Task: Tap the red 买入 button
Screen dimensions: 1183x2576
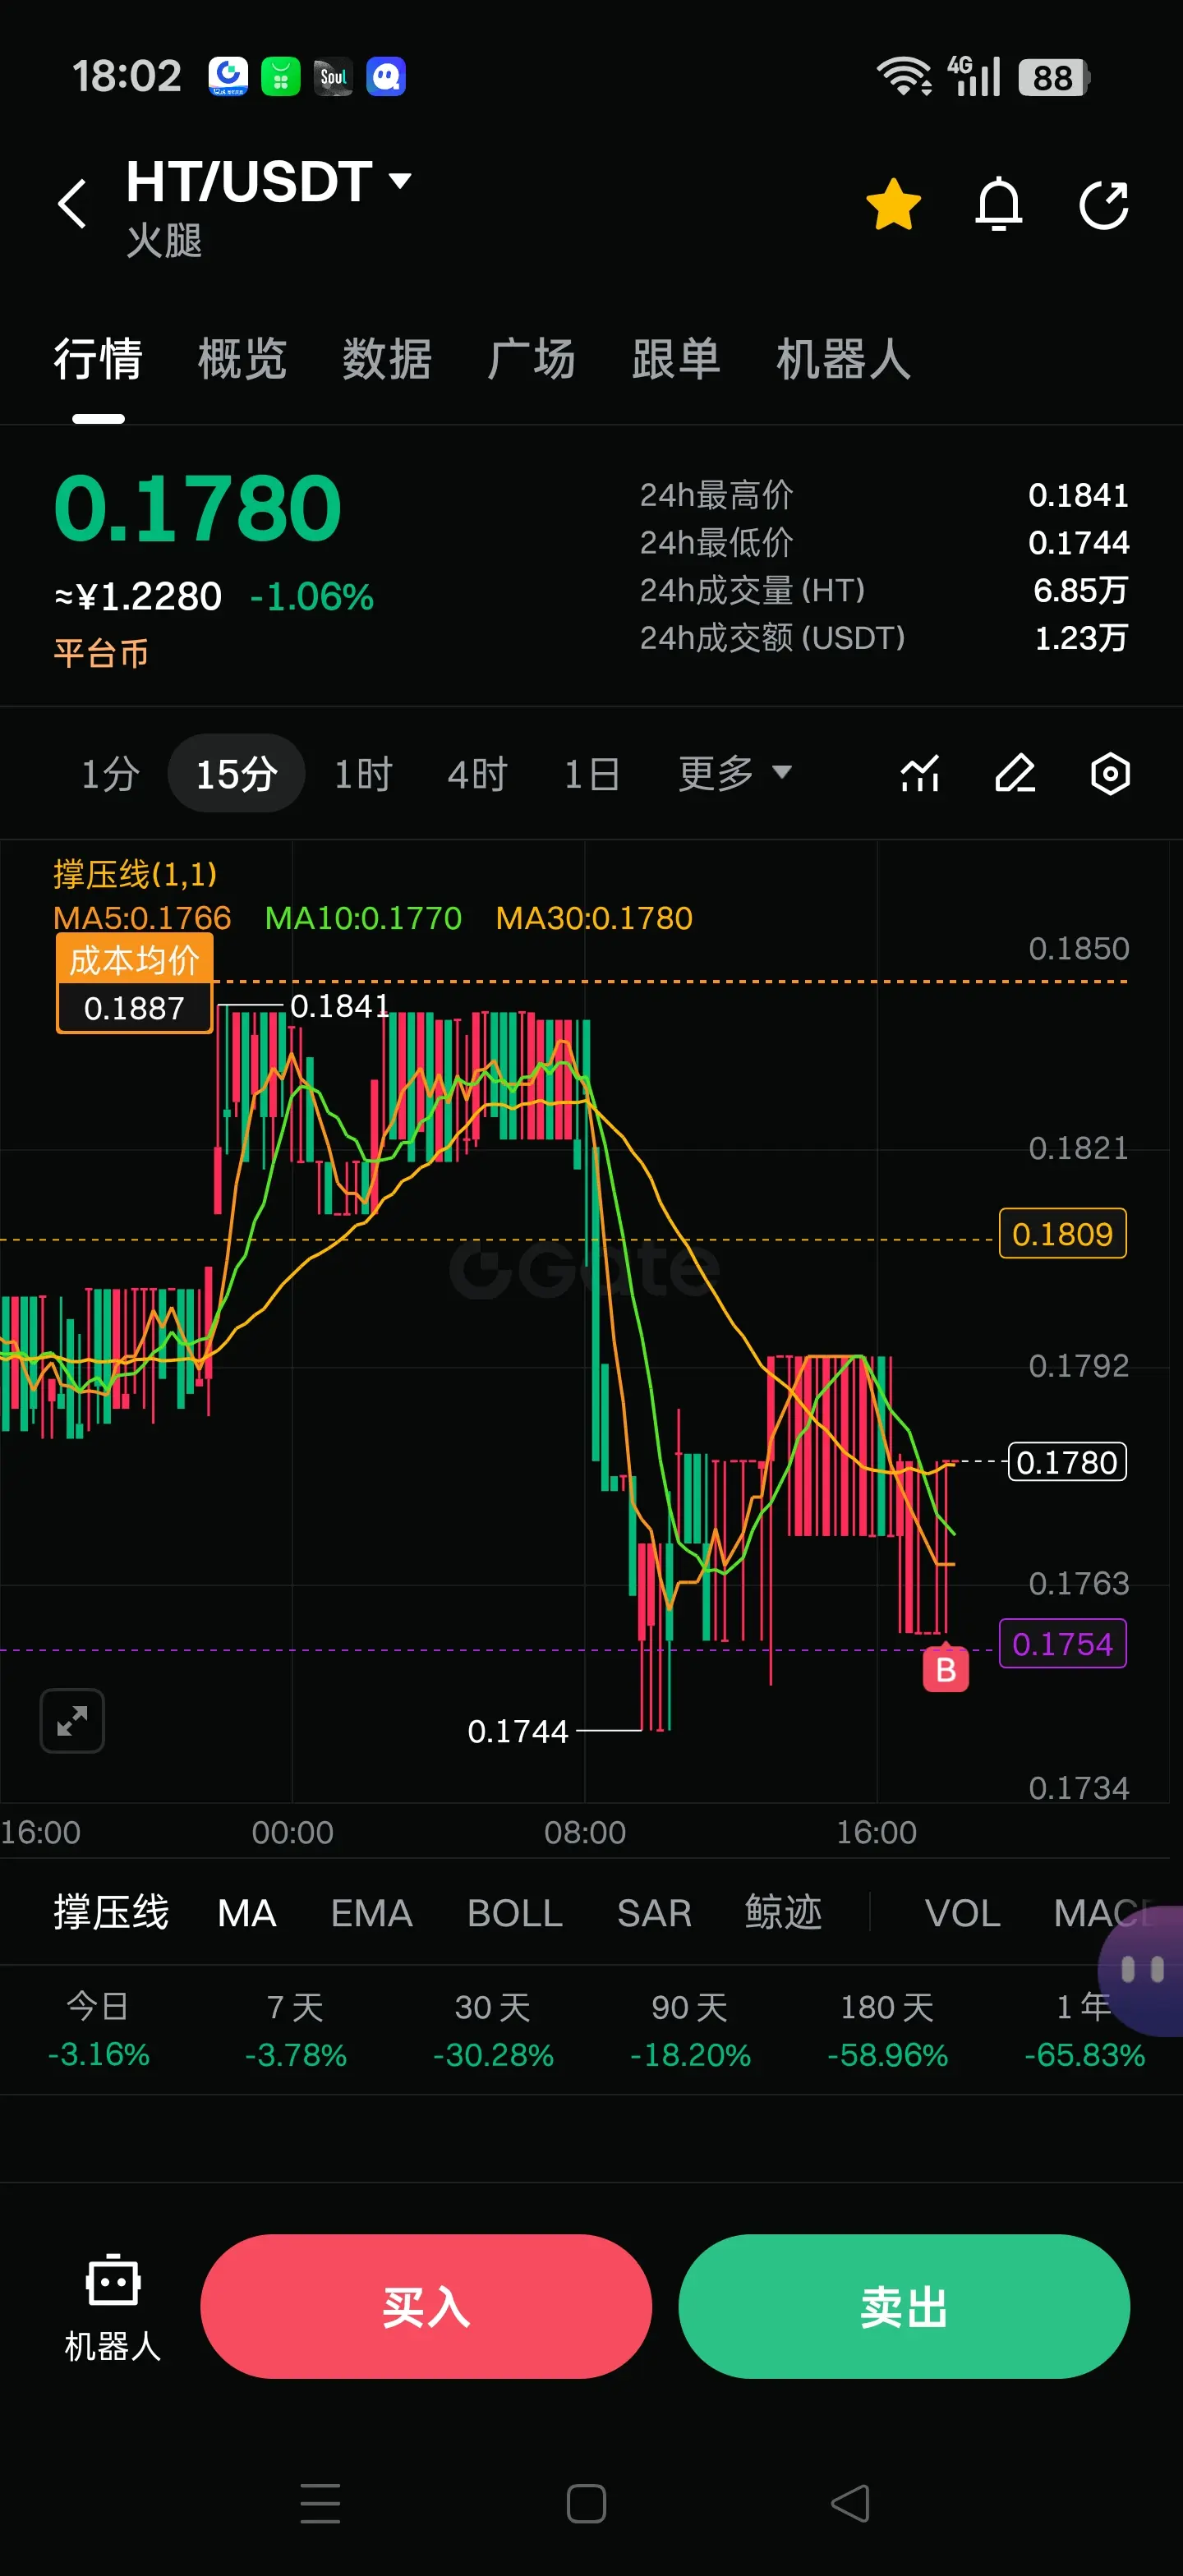Action: click(426, 2306)
